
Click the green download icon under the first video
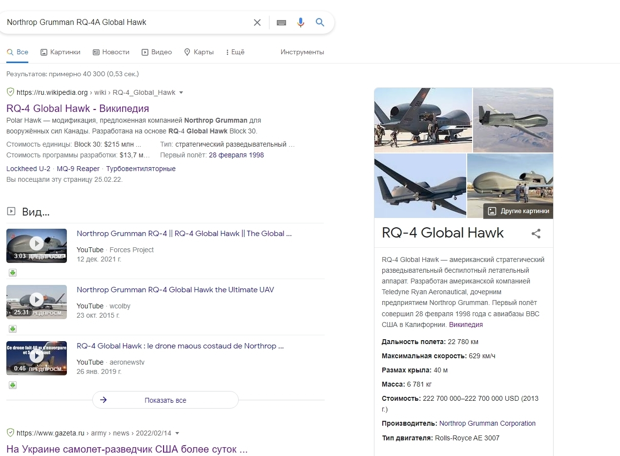click(x=13, y=273)
